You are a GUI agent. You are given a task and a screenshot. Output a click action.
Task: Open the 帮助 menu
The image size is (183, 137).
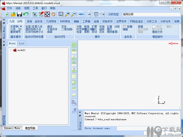[52, 8]
